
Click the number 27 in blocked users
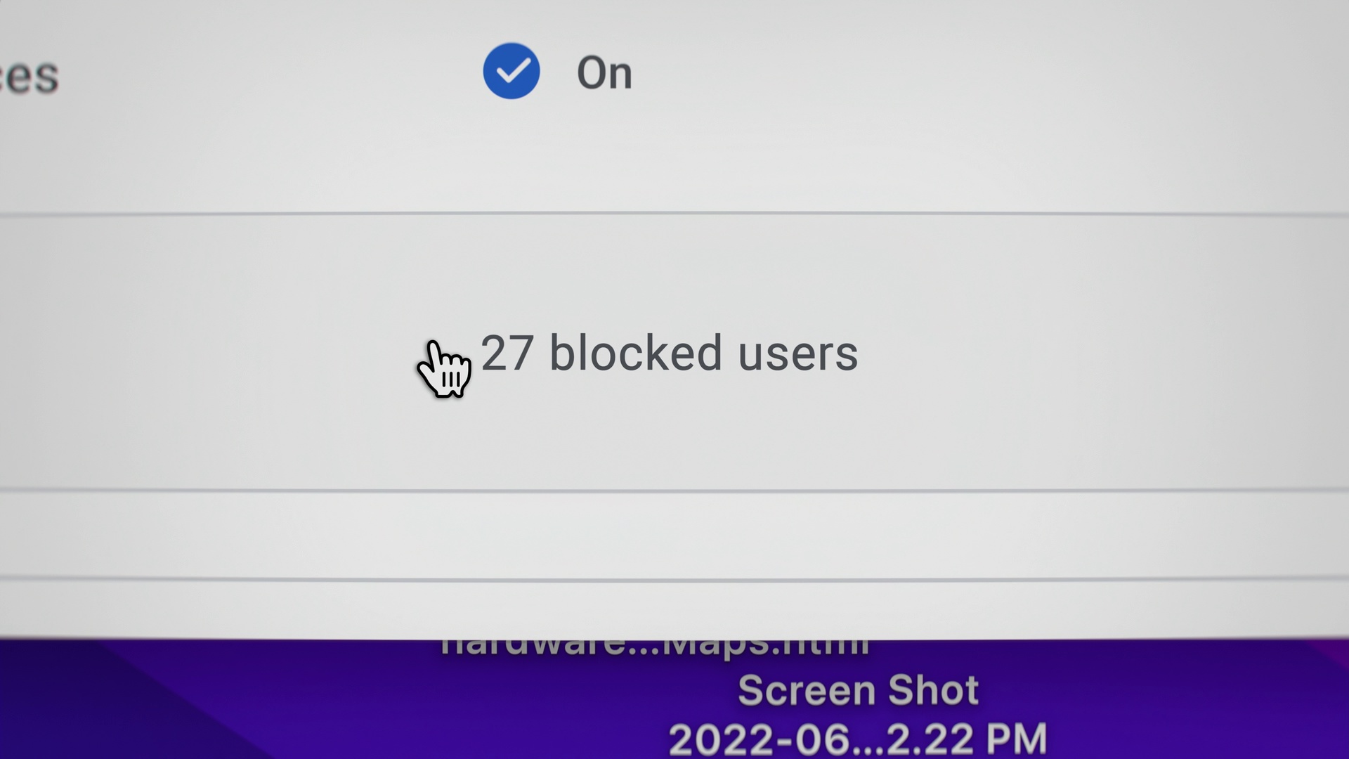pos(507,353)
